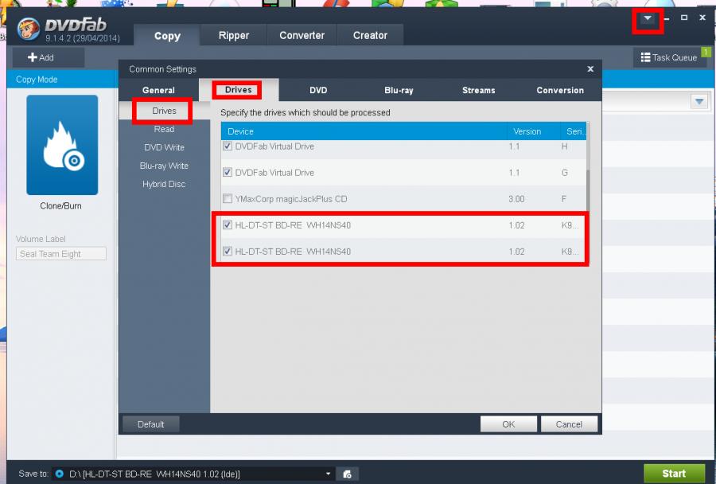Click the Cancel button
This screenshot has width=716, height=484.
tap(569, 424)
